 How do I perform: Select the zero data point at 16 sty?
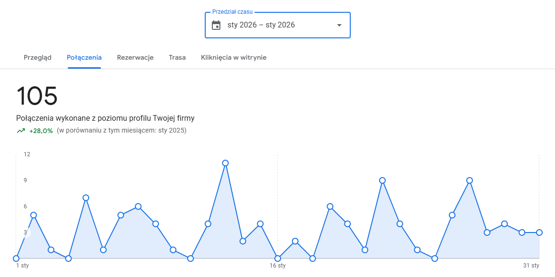[x=278, y=259]
